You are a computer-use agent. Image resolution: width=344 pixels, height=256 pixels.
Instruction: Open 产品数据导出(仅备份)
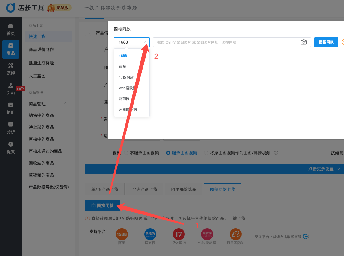[49, 187]
